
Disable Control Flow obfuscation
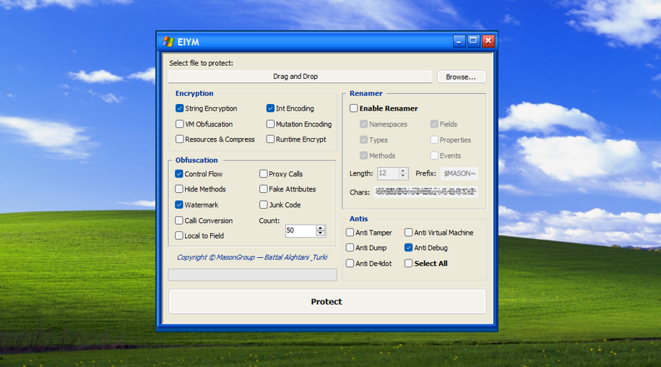(x=179, y=173)
